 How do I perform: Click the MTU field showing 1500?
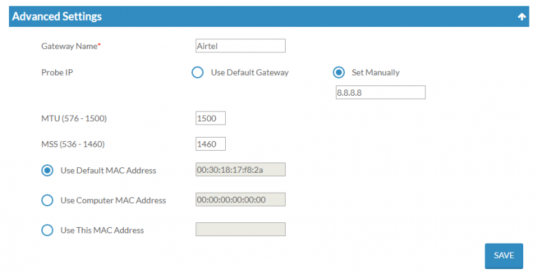pyautogui.click(x=211, y=118)
